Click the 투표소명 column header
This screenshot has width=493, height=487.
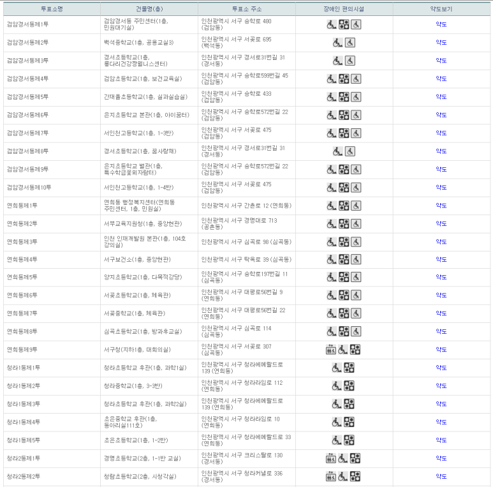point(52,9)
